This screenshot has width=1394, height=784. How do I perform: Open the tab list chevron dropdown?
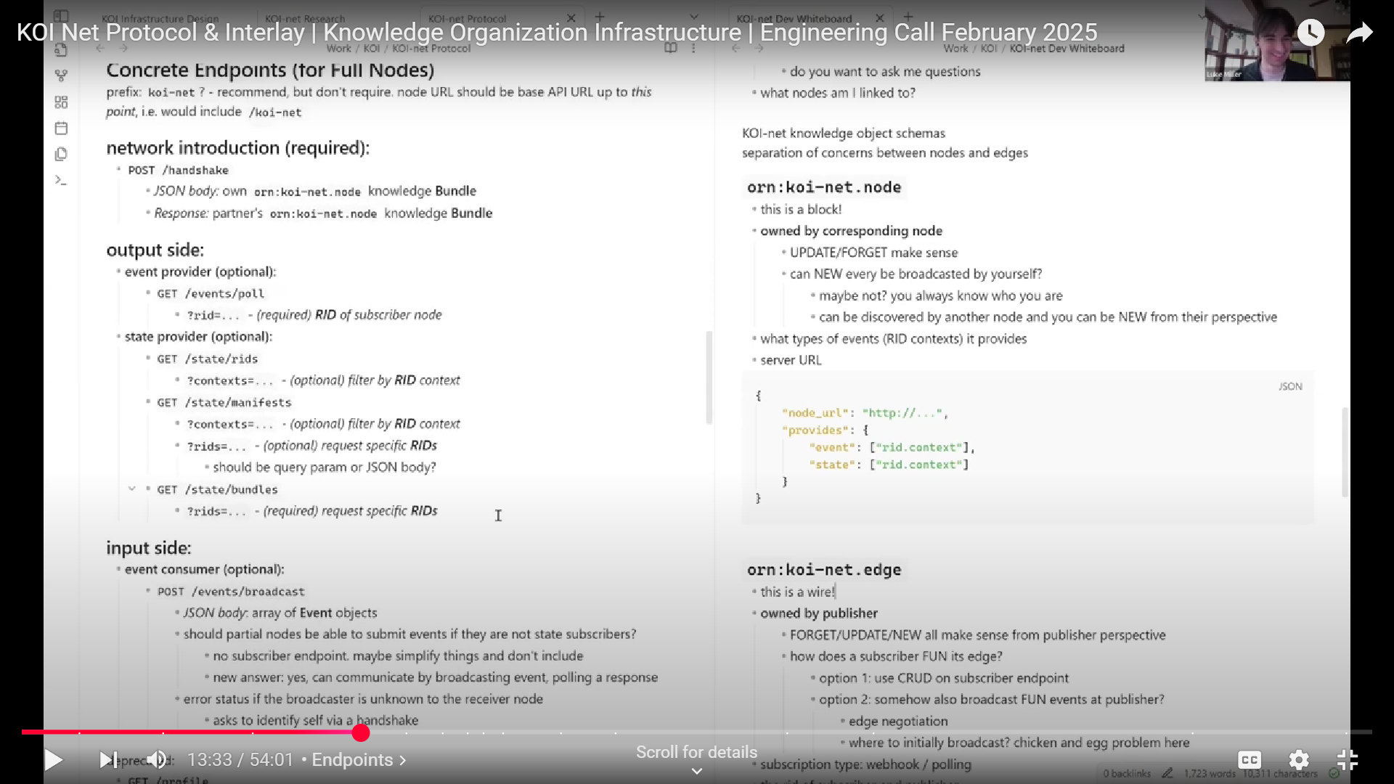(694, 15)
